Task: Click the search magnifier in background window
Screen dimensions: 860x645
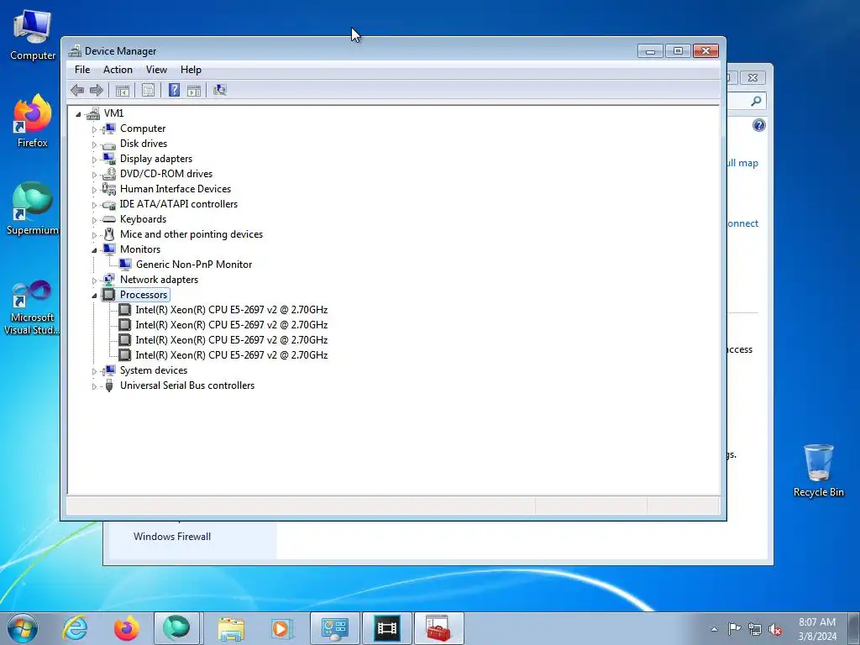Action: coord(757,101)
